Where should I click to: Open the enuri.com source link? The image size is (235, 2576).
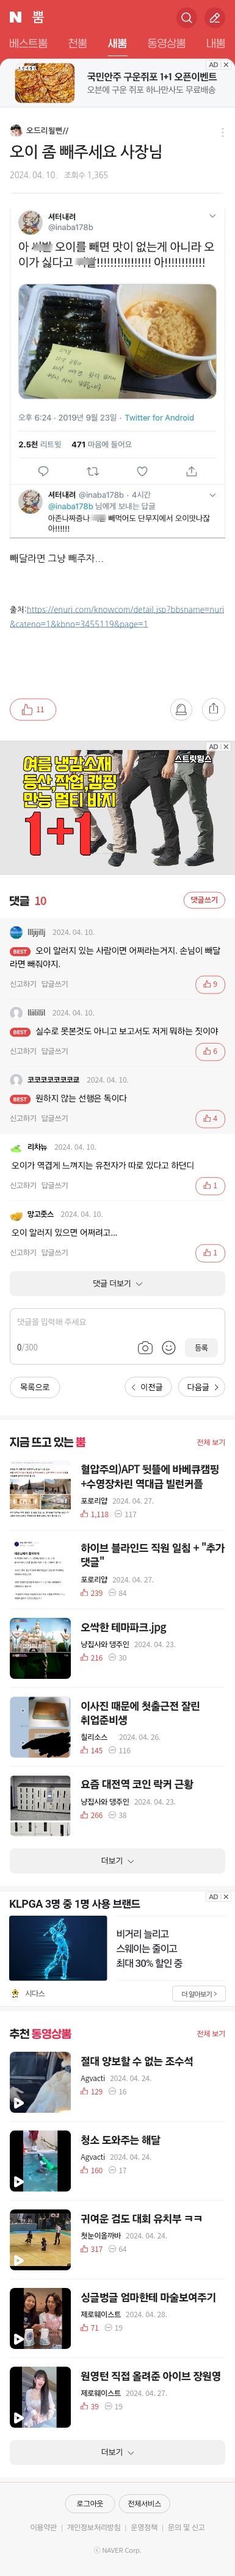coord(117,616)
